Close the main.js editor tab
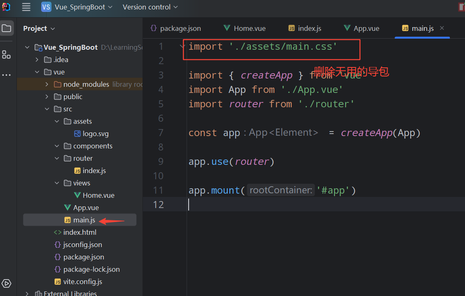The width and height of the screenshot is (465, 296). pyautogui.click(x=442, y=28)
